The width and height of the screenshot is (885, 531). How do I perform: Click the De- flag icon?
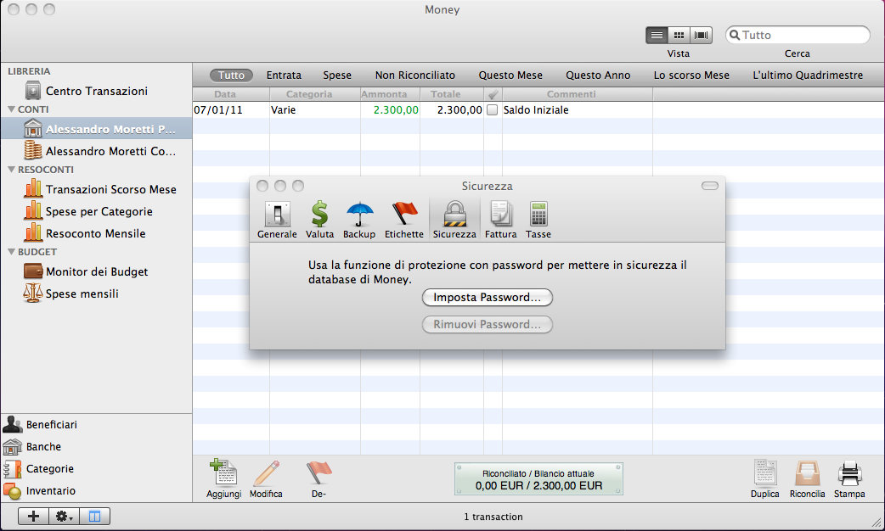tap(318, 478)
